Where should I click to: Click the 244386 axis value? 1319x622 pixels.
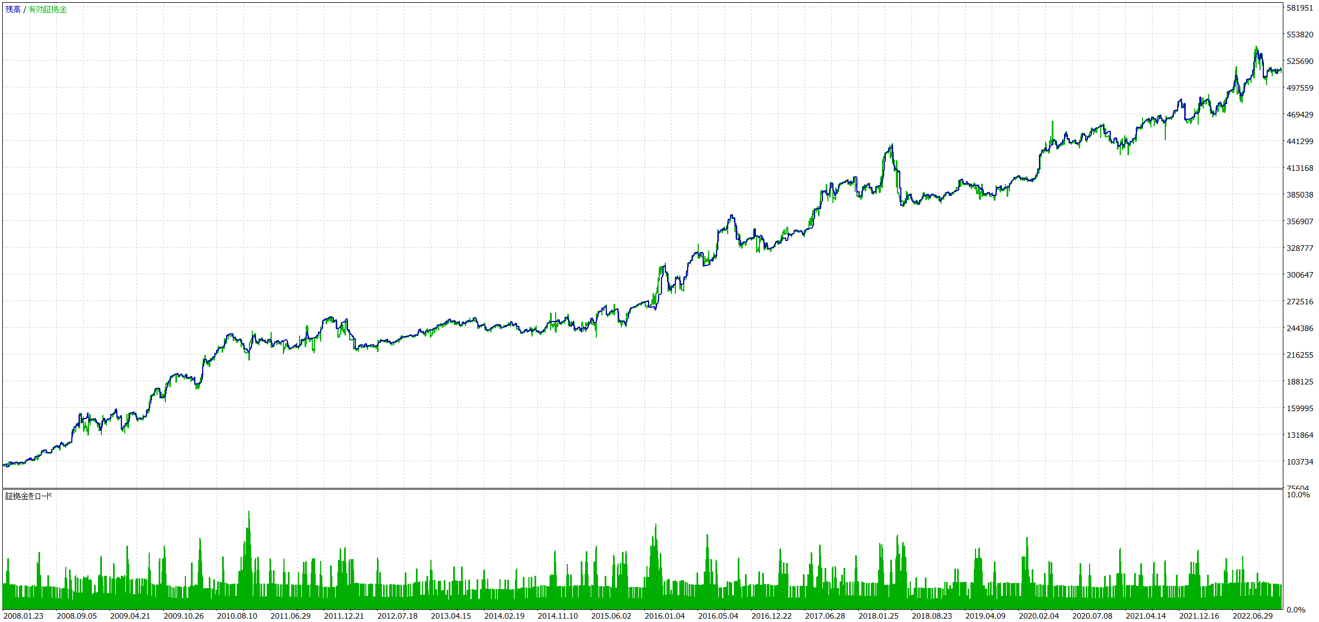pyautogui.click(x=1300, y=328)
